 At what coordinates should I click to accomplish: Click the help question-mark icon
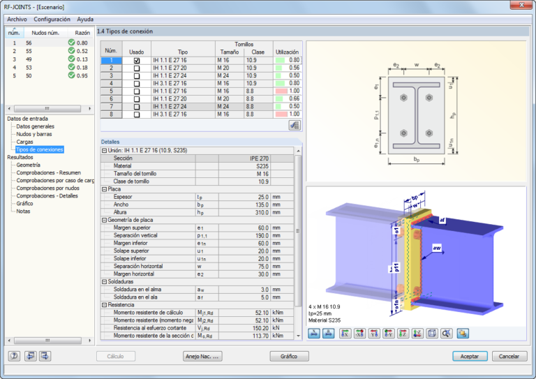14,356
